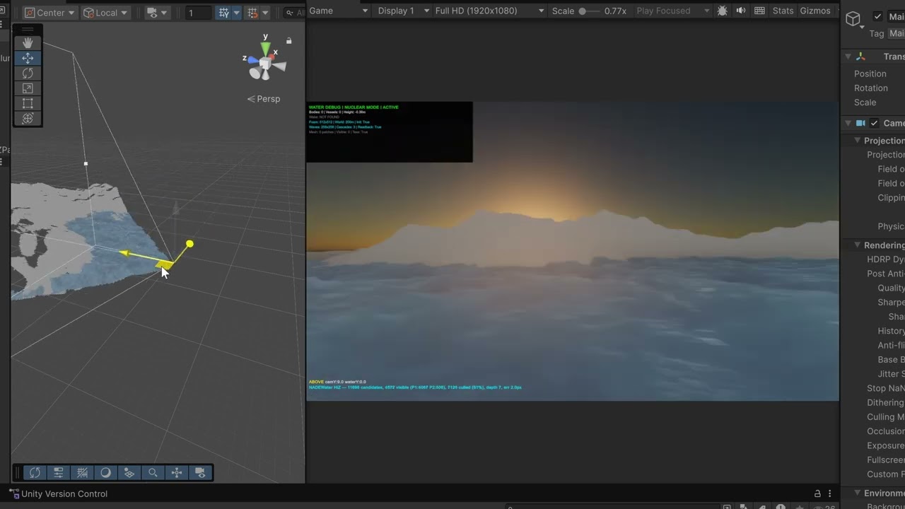Screen dimensions: 905x509
Task: Toggle grid visibility Y-axis button
Action: [224, 13]
